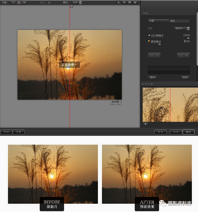This screenshot has height=212, width=198.
Task: Switch to side-by-side preview view
Action: [24, 2]
